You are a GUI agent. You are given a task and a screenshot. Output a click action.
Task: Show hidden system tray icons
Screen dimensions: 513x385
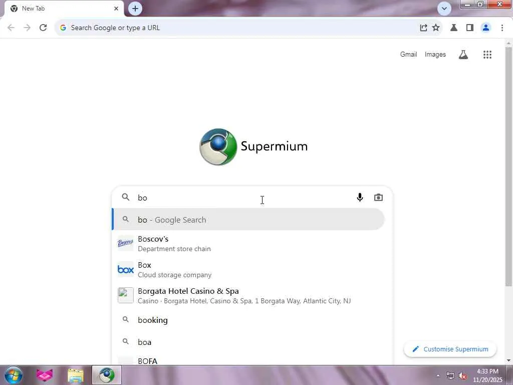pyautogui.click(x=438, y=376)
